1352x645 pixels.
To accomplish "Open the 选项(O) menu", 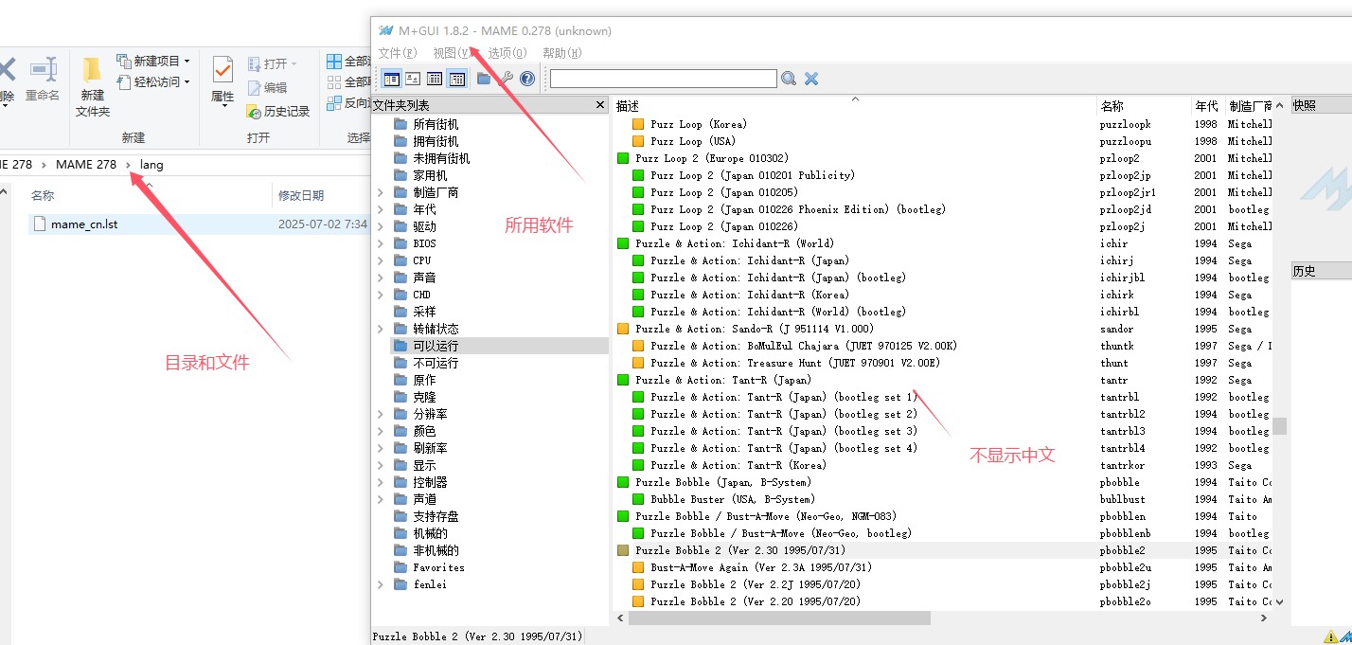I will point(507,53).
